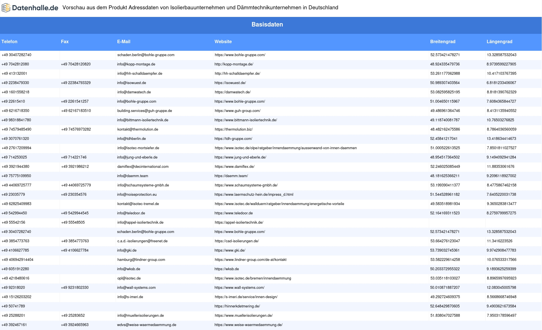Click the Basisdaten section header

click(267, 25)
